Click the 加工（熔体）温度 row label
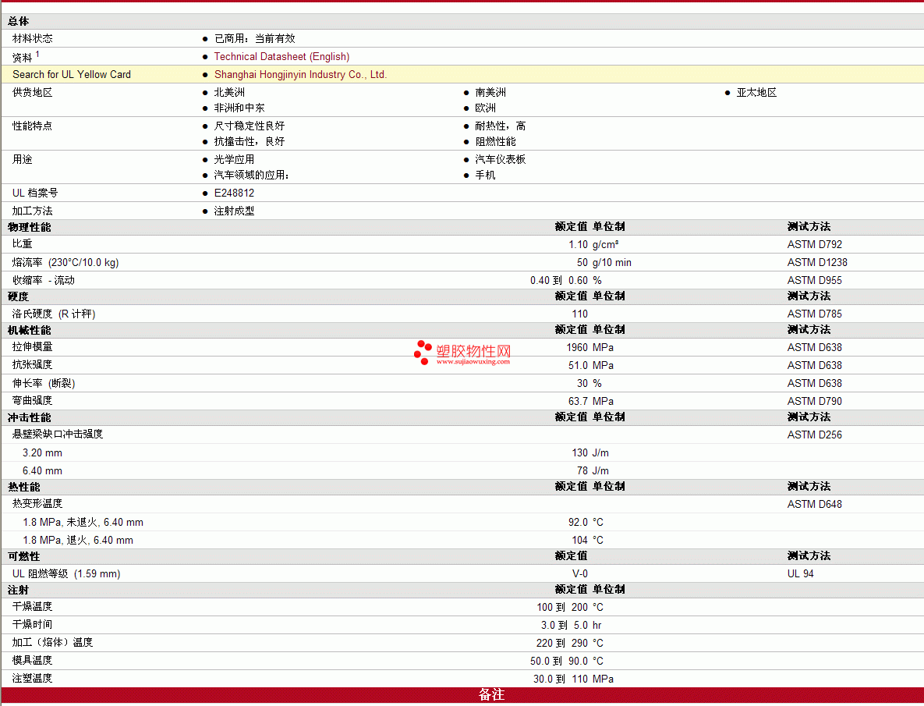 [x=52, y=642]
